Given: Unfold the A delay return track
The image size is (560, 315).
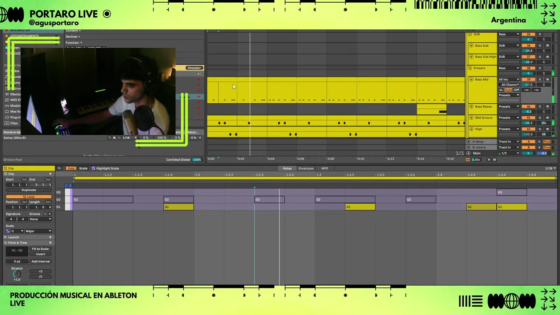Looking at the screenshot, I should 469,142.
